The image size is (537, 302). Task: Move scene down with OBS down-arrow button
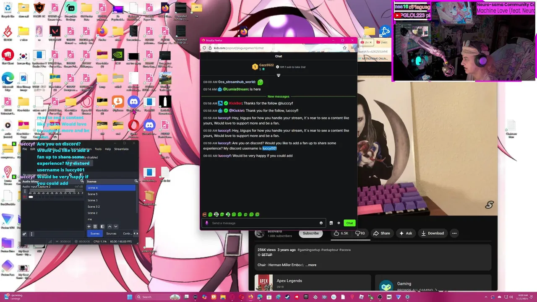pos(116,226)
